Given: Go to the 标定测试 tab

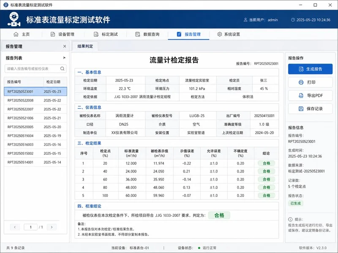Looking at the screenshot, I should [106, 34].
